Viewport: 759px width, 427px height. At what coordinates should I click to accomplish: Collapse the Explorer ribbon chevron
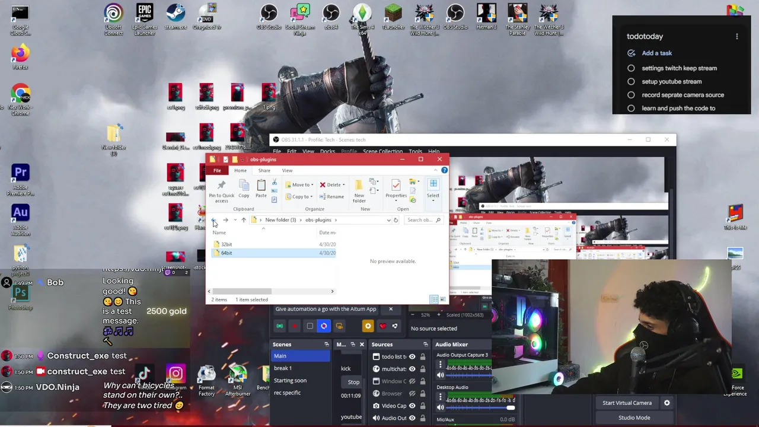(436, 170)
